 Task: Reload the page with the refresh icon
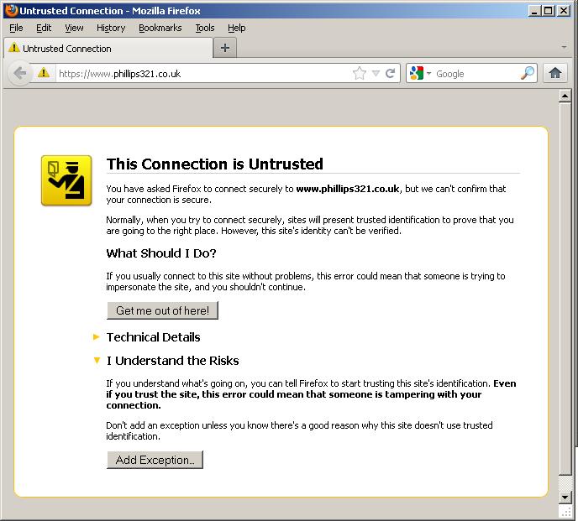point(391,73)
